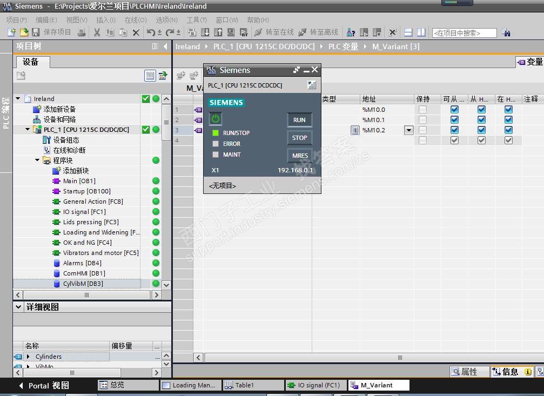
Task: Click the Start CPU toolbar icon
Action: [364, 32]
